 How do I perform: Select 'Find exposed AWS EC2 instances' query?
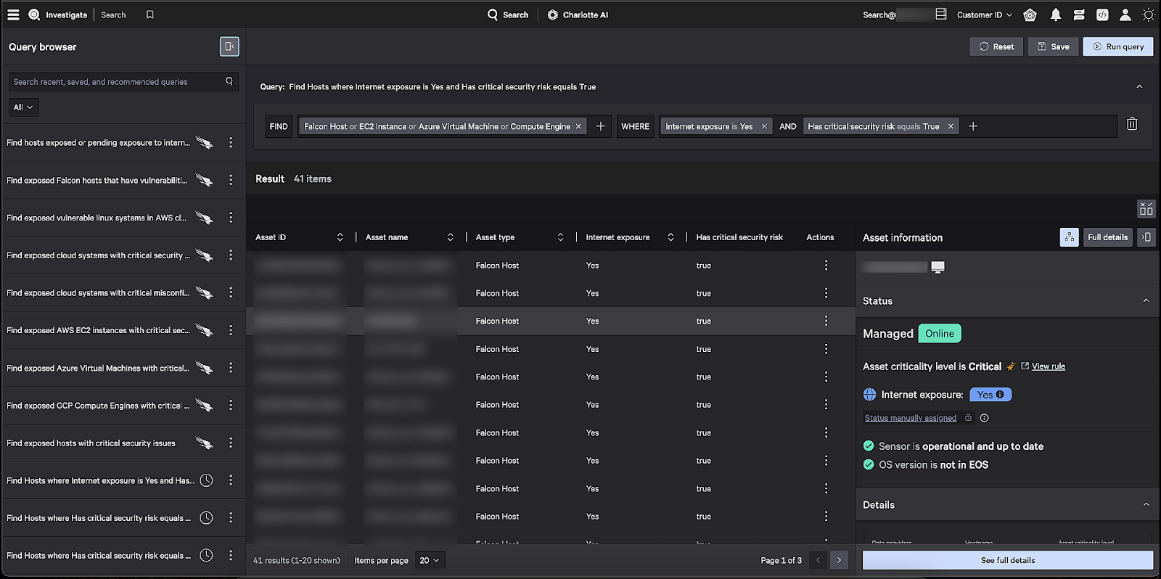point(99,330)
